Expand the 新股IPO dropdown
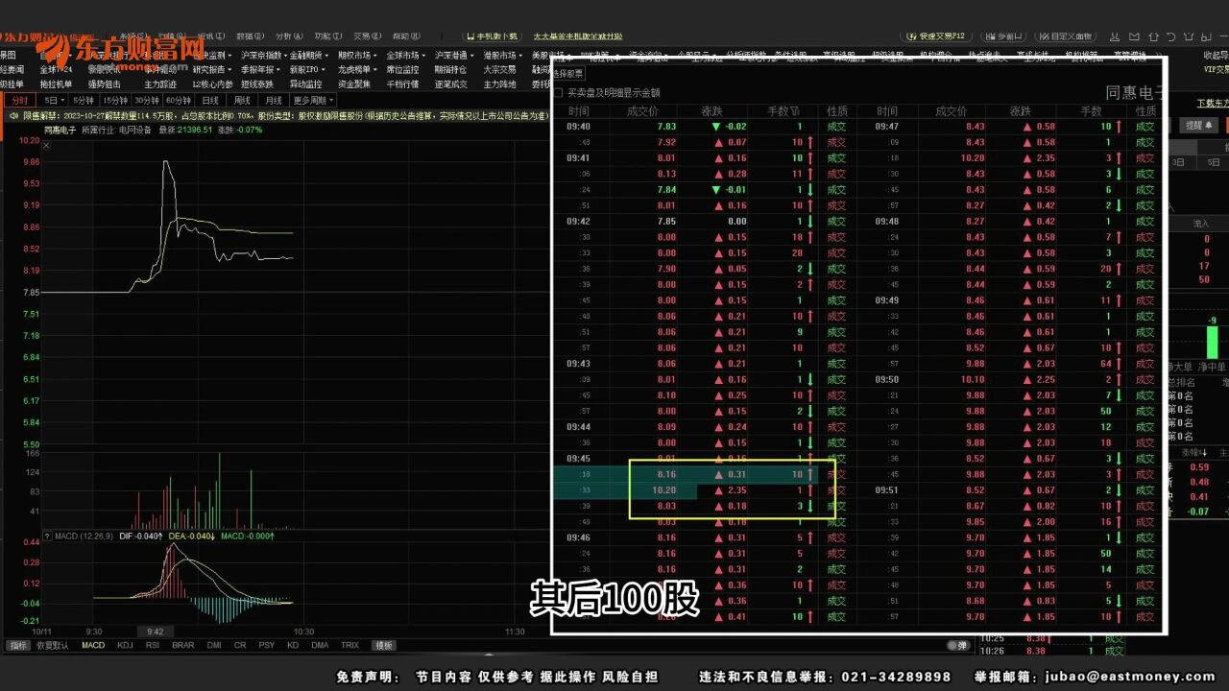1229x691 pixels. coord(309,69)
